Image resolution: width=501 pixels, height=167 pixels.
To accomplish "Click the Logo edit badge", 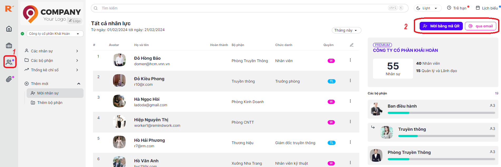I will click(x=75, y=21).
